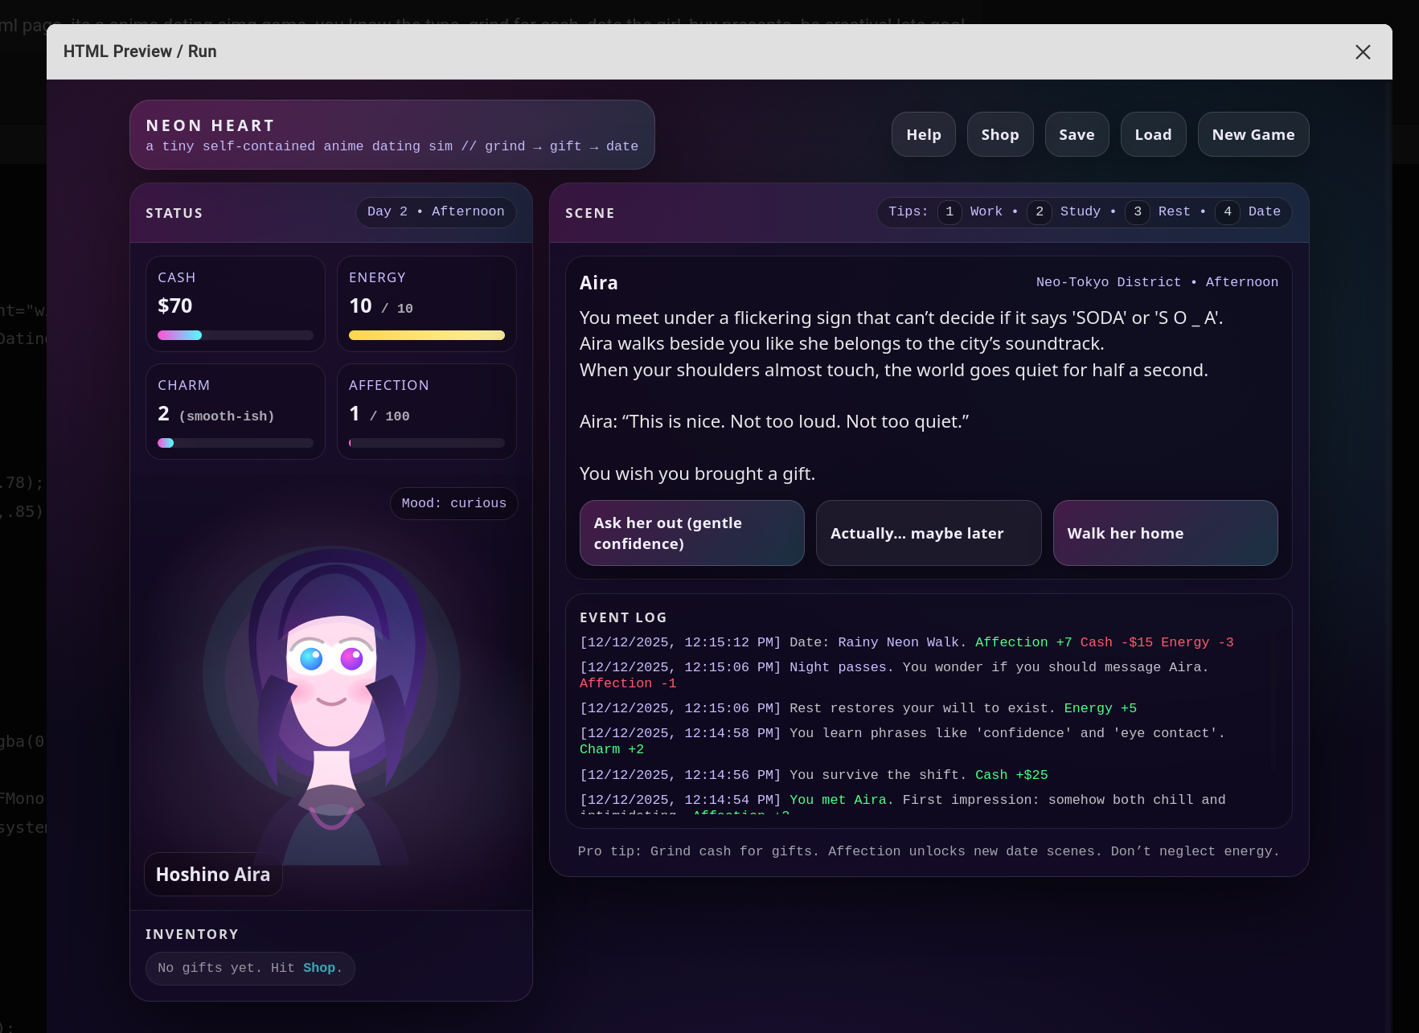
Task: Click the affection progress bar
Action: click(x=427, y=443)
